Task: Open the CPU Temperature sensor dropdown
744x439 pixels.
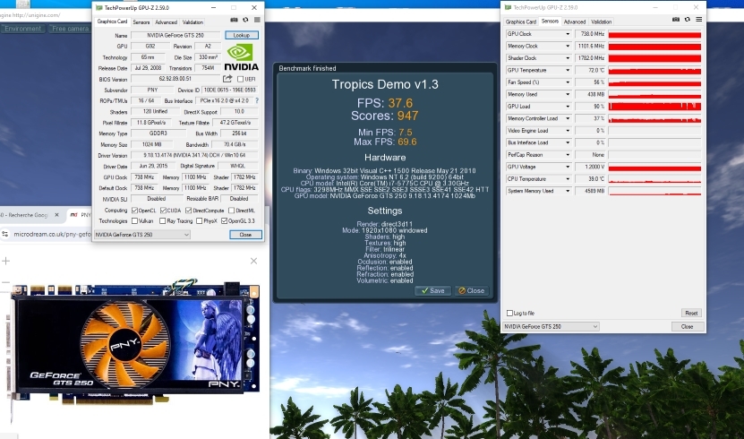Action: pos(568,179)
